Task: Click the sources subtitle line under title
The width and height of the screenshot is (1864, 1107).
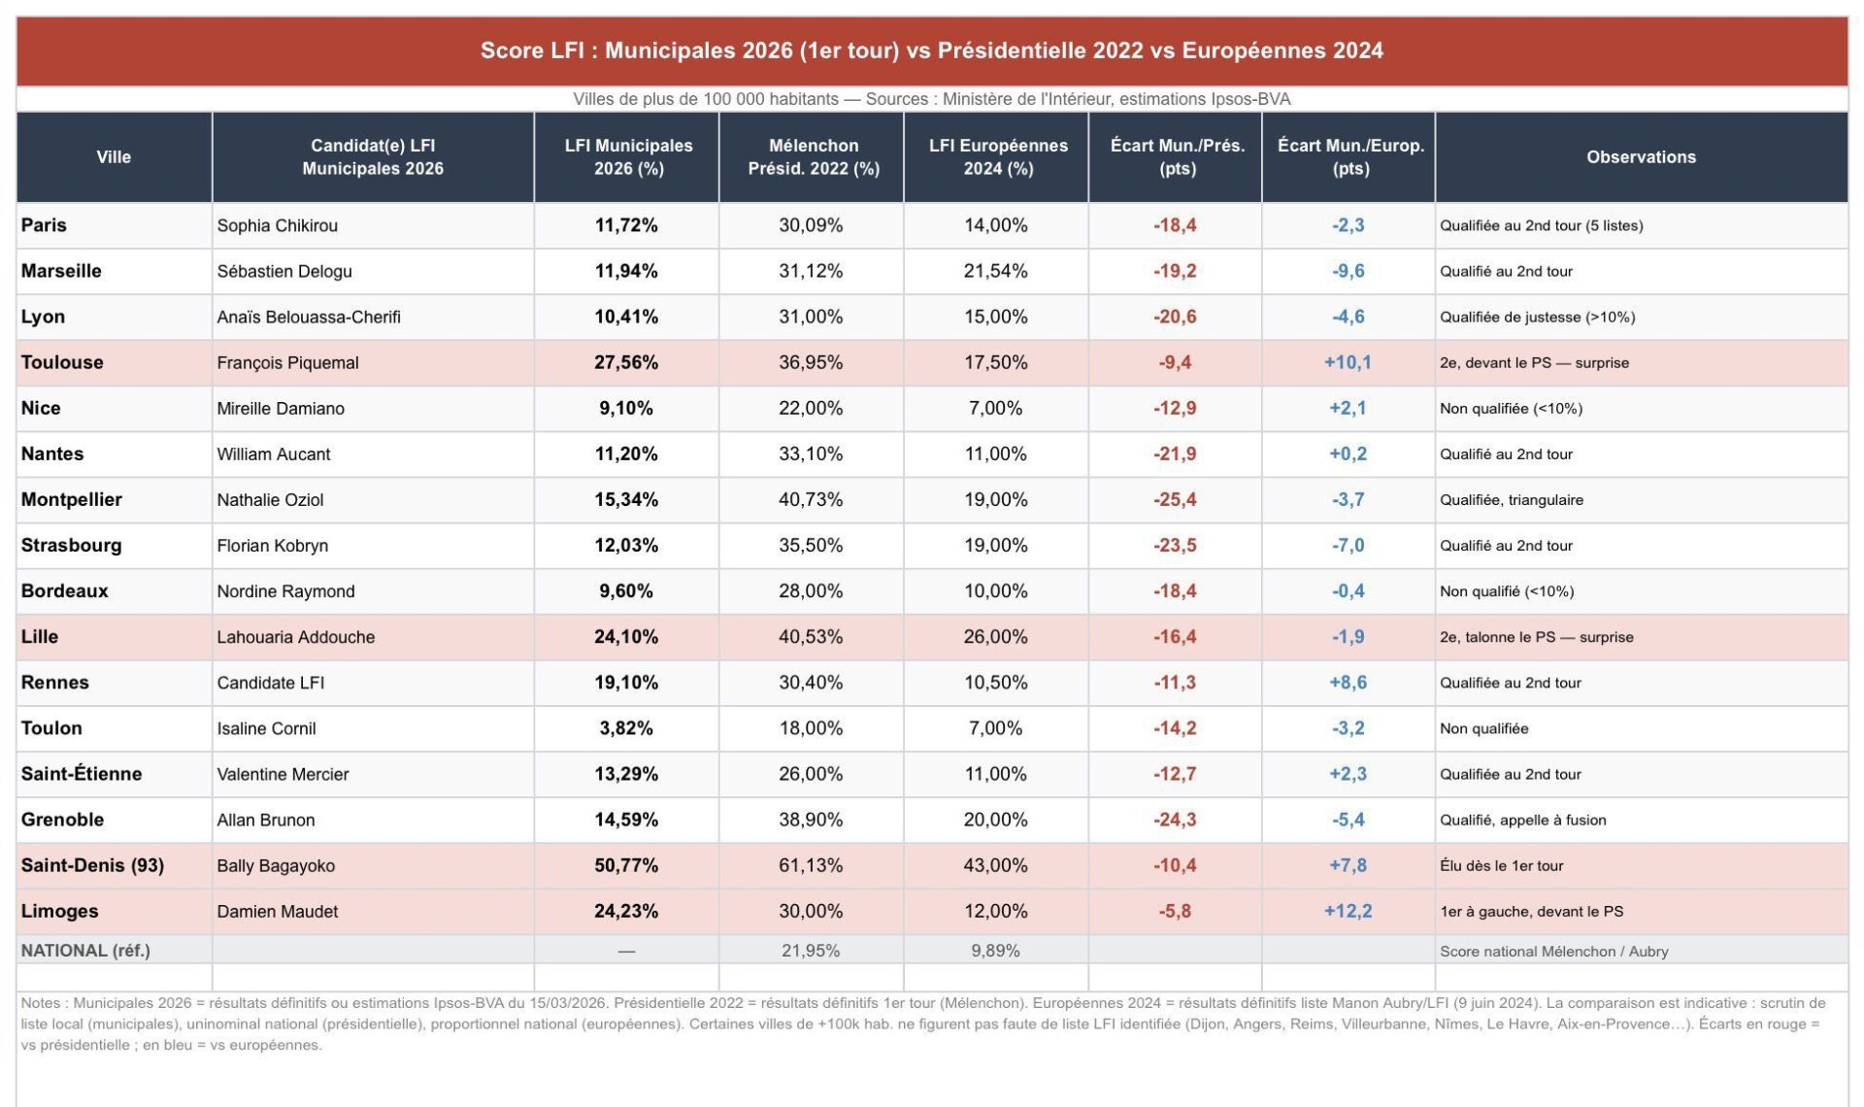Action: pyautogui.click(x=931, y=99)
